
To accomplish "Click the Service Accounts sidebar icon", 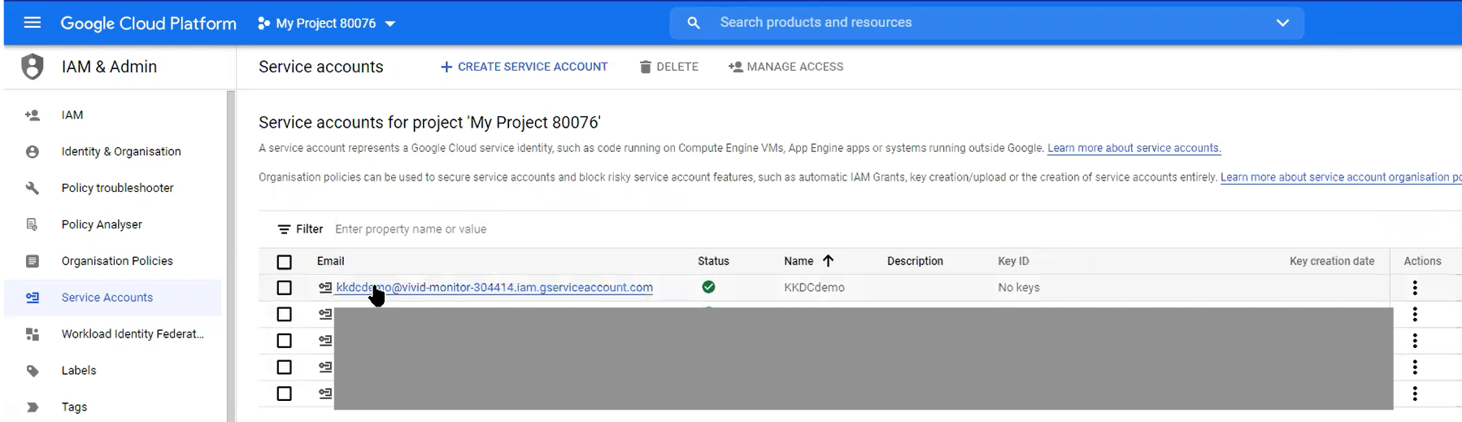I will click(33, 298).
